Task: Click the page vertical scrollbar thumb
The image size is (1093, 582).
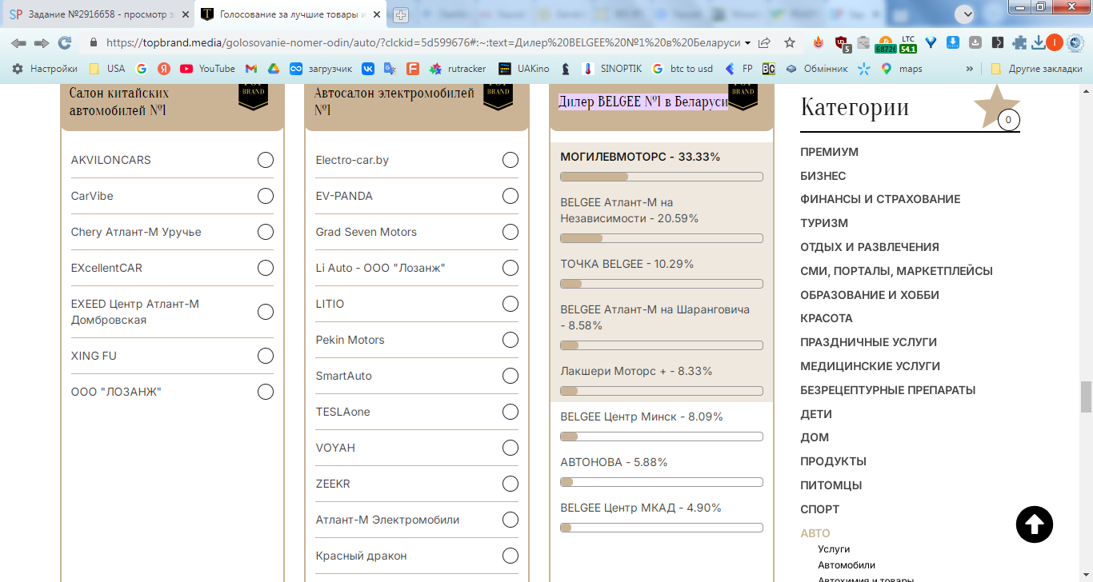Action: tap(1086, 397)
